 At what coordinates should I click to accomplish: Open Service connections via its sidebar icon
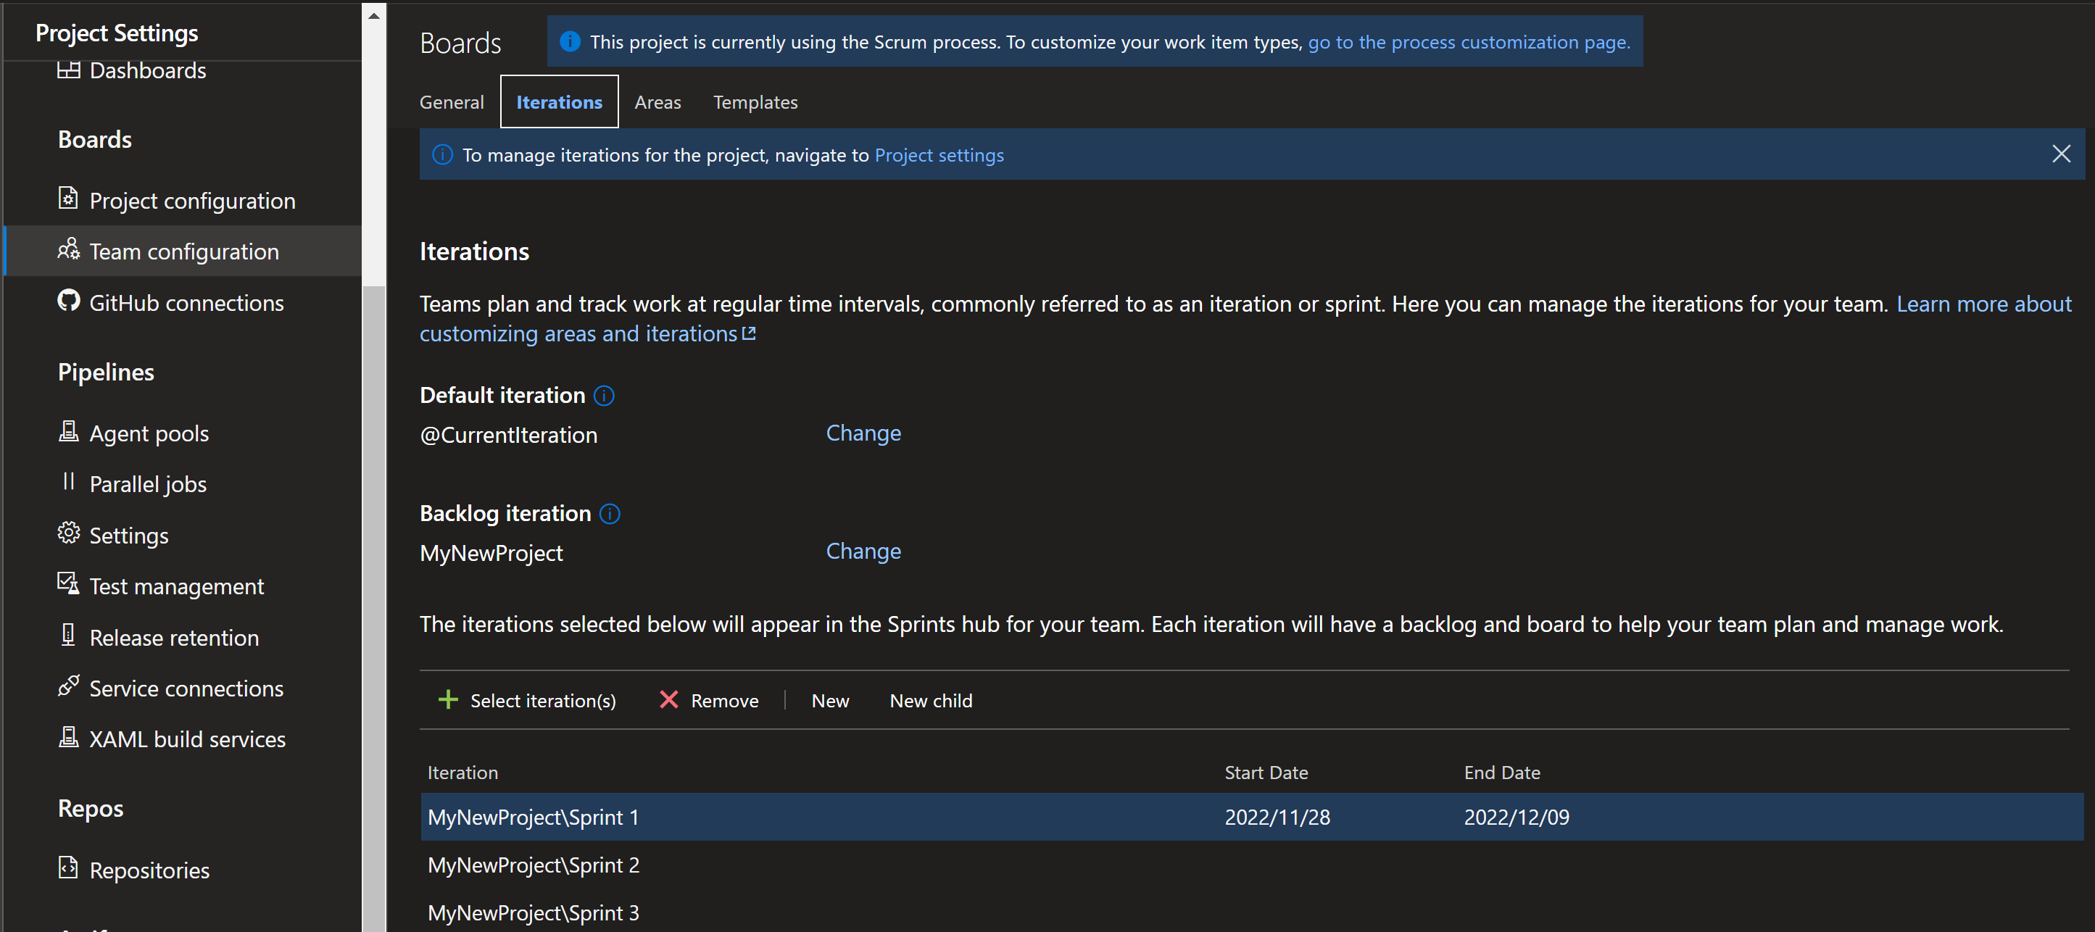(68, 687)
